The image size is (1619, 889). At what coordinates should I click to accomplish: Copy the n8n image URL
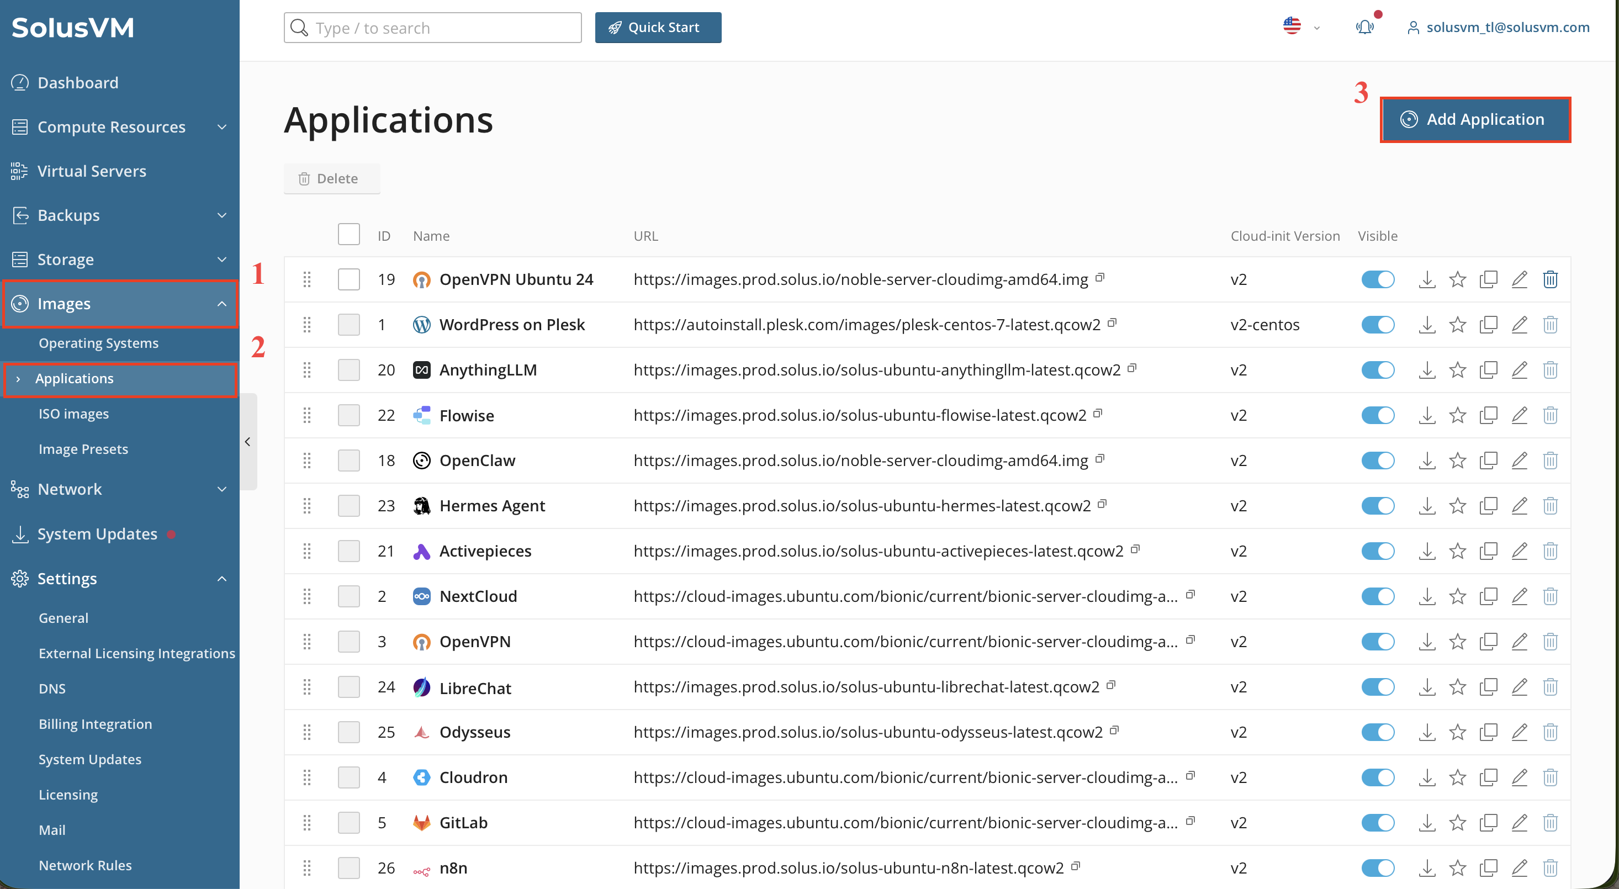[x=1075, y=865]
